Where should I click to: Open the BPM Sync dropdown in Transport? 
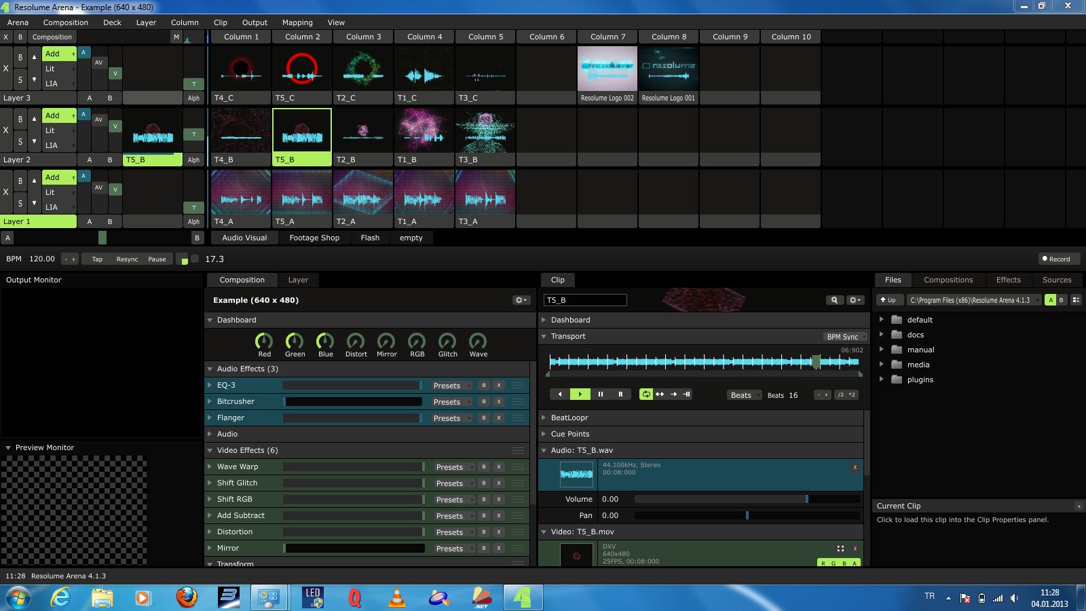[x=845, y=337]
